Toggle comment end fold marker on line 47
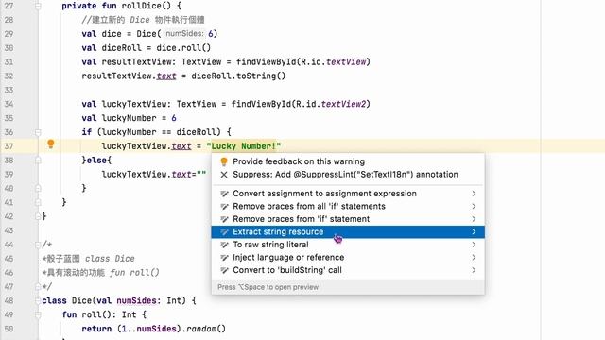Image resolution: width=605 pixels, height=340 pixels. [x=38, y=286]
